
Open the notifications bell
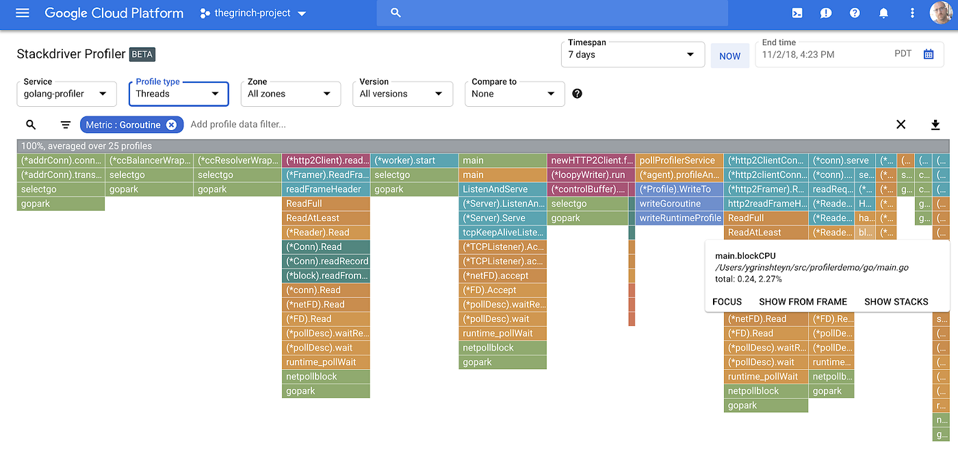click(883, 13)
